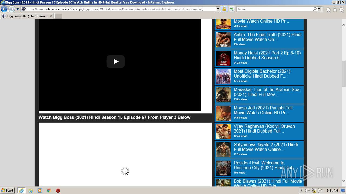Click the Satyameva Jayate 2 poster thumbnail
Viewport: 346px width, 194px height.
pos(223,150)
